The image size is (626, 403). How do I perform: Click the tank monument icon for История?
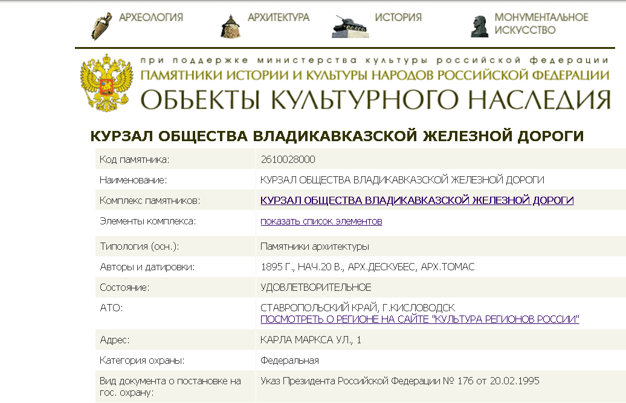point(350,27)
